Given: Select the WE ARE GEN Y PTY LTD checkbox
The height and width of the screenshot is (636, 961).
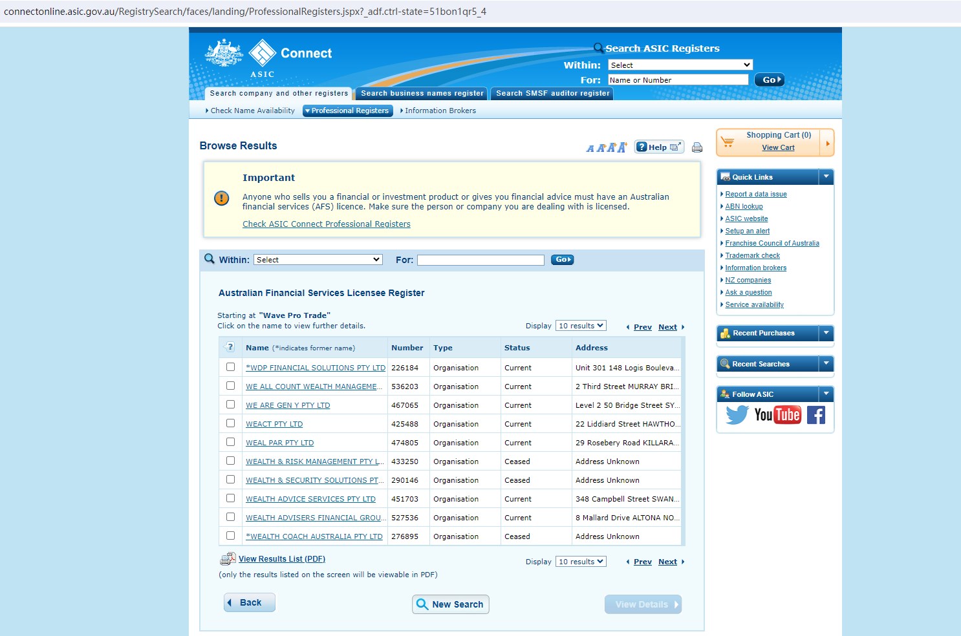Looking at the screenshot, I should point(230,405).
